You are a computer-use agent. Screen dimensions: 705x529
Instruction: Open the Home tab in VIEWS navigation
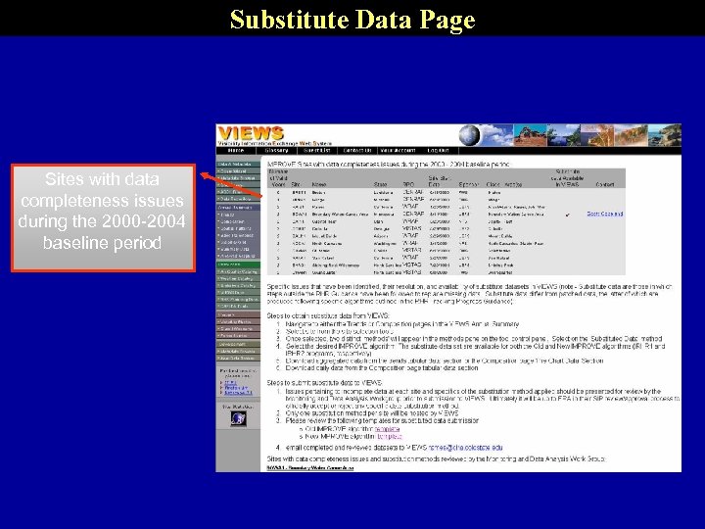click(236, 151)
